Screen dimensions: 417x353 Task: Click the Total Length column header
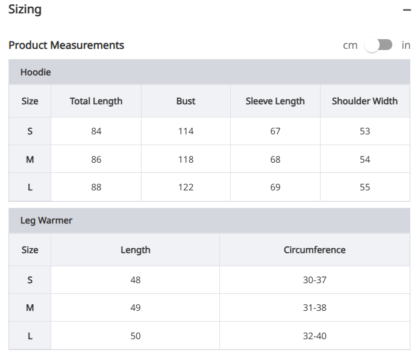click(96, 101)
